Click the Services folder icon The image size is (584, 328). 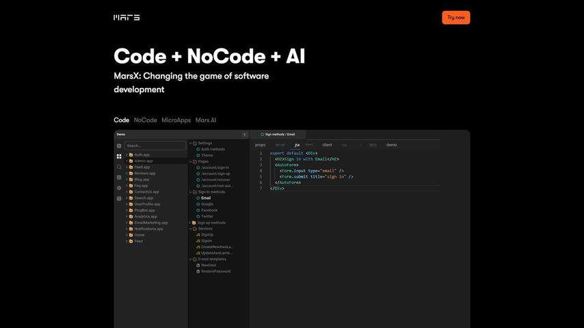click(x=195, y=229)
